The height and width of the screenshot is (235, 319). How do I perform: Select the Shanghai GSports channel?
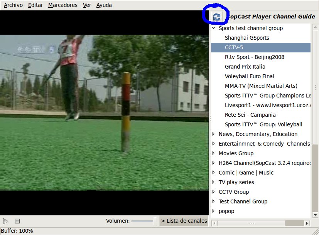(261, 38)
